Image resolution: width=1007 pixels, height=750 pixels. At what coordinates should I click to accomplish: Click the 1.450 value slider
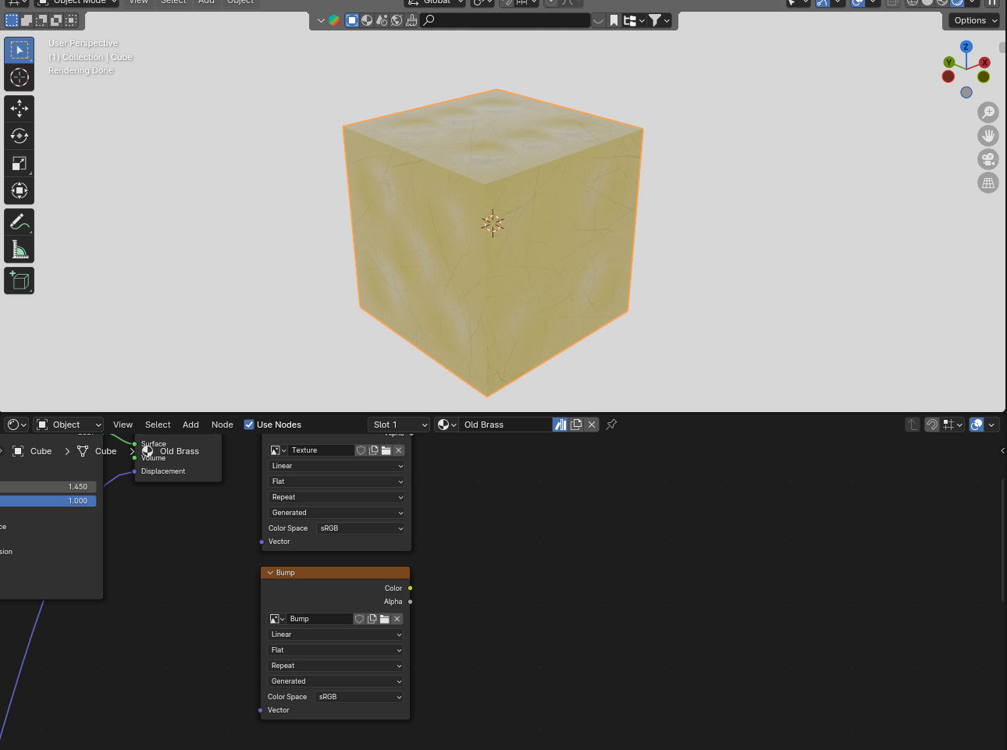click(x=48, y=487)
